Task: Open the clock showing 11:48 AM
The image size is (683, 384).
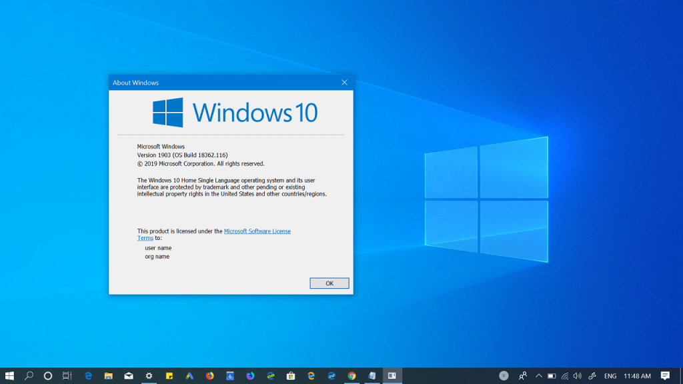Action: point(637,376)
